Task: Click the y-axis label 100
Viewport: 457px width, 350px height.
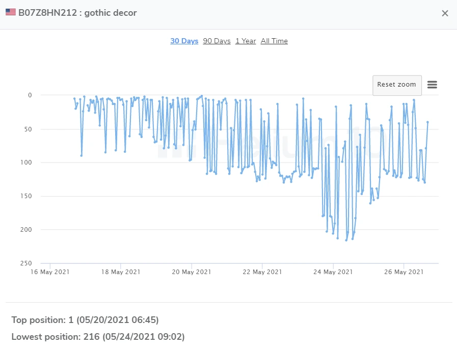Action: pyautogui.click(x=26, y=163)
